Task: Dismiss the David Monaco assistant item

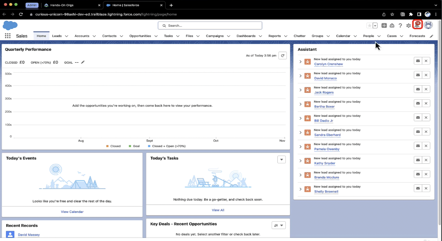Action: tap(426, 75)
